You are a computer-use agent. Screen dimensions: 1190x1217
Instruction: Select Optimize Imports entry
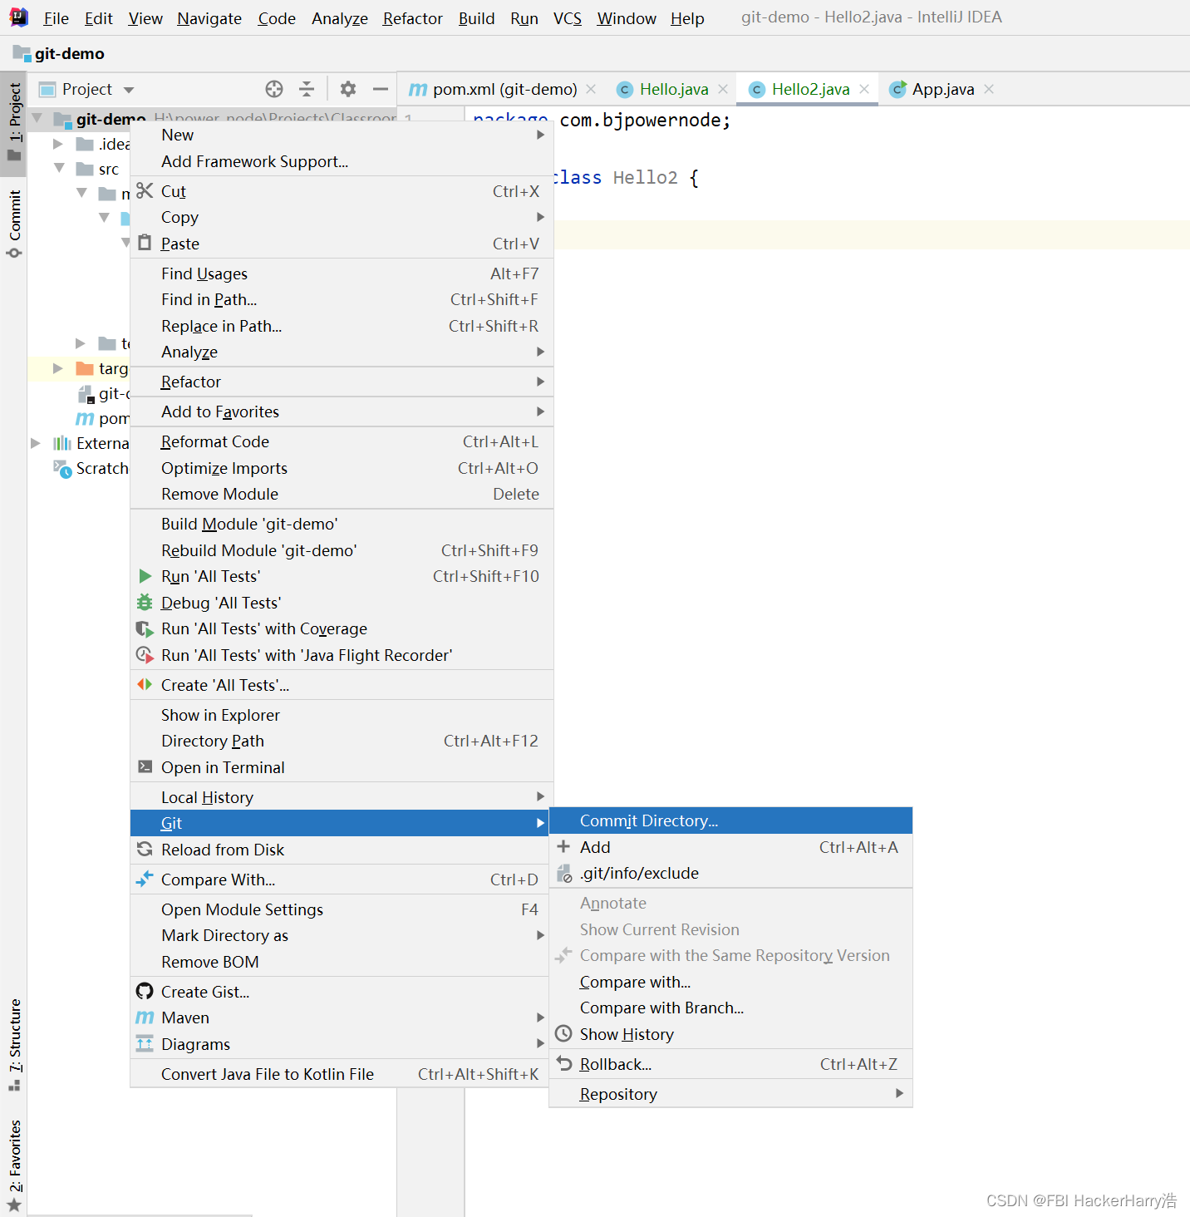342,468
